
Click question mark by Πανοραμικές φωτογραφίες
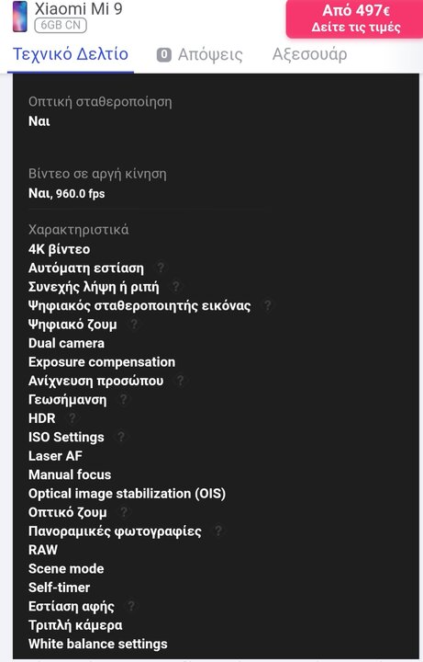pyautogui.click(x=217, y=531)
